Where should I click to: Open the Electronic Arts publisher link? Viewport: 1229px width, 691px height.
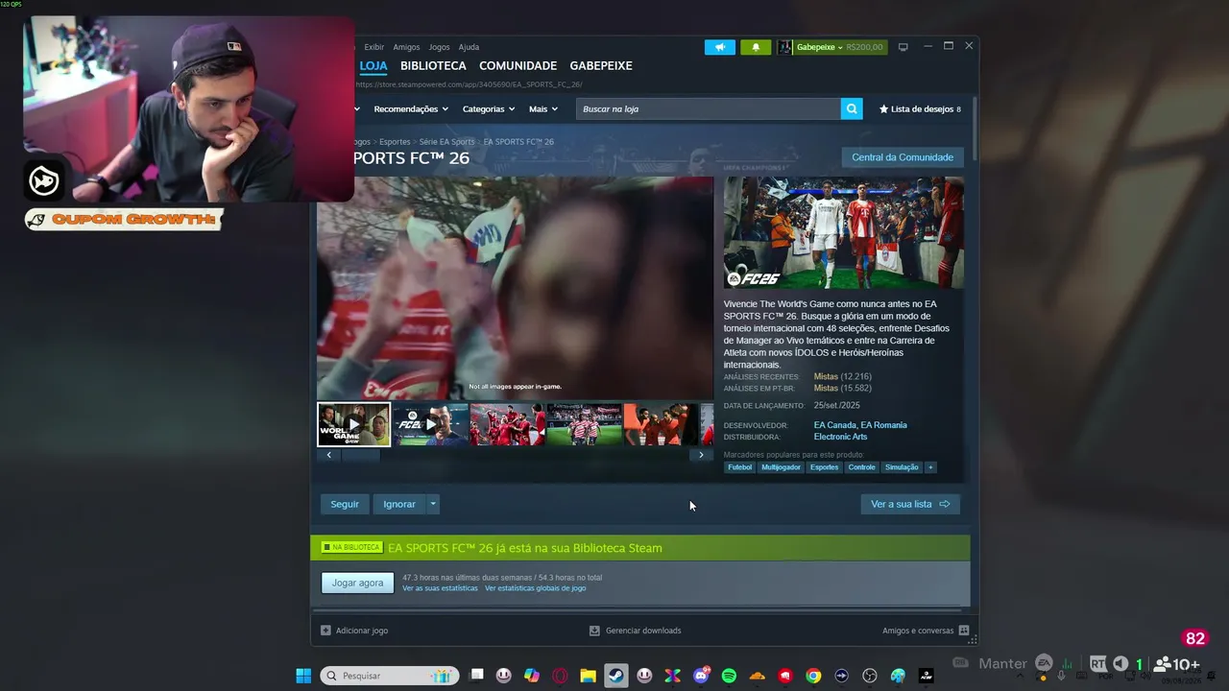tap(840, 437)
